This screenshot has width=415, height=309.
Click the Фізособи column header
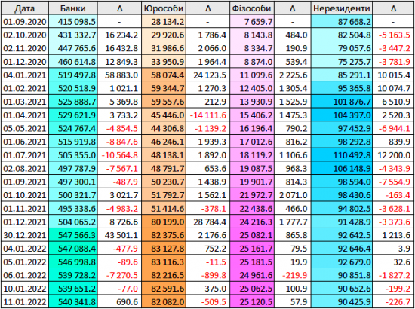251,8
